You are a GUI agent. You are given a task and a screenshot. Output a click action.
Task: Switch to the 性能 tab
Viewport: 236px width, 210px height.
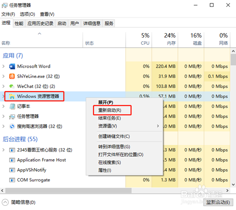click(19, 23)
